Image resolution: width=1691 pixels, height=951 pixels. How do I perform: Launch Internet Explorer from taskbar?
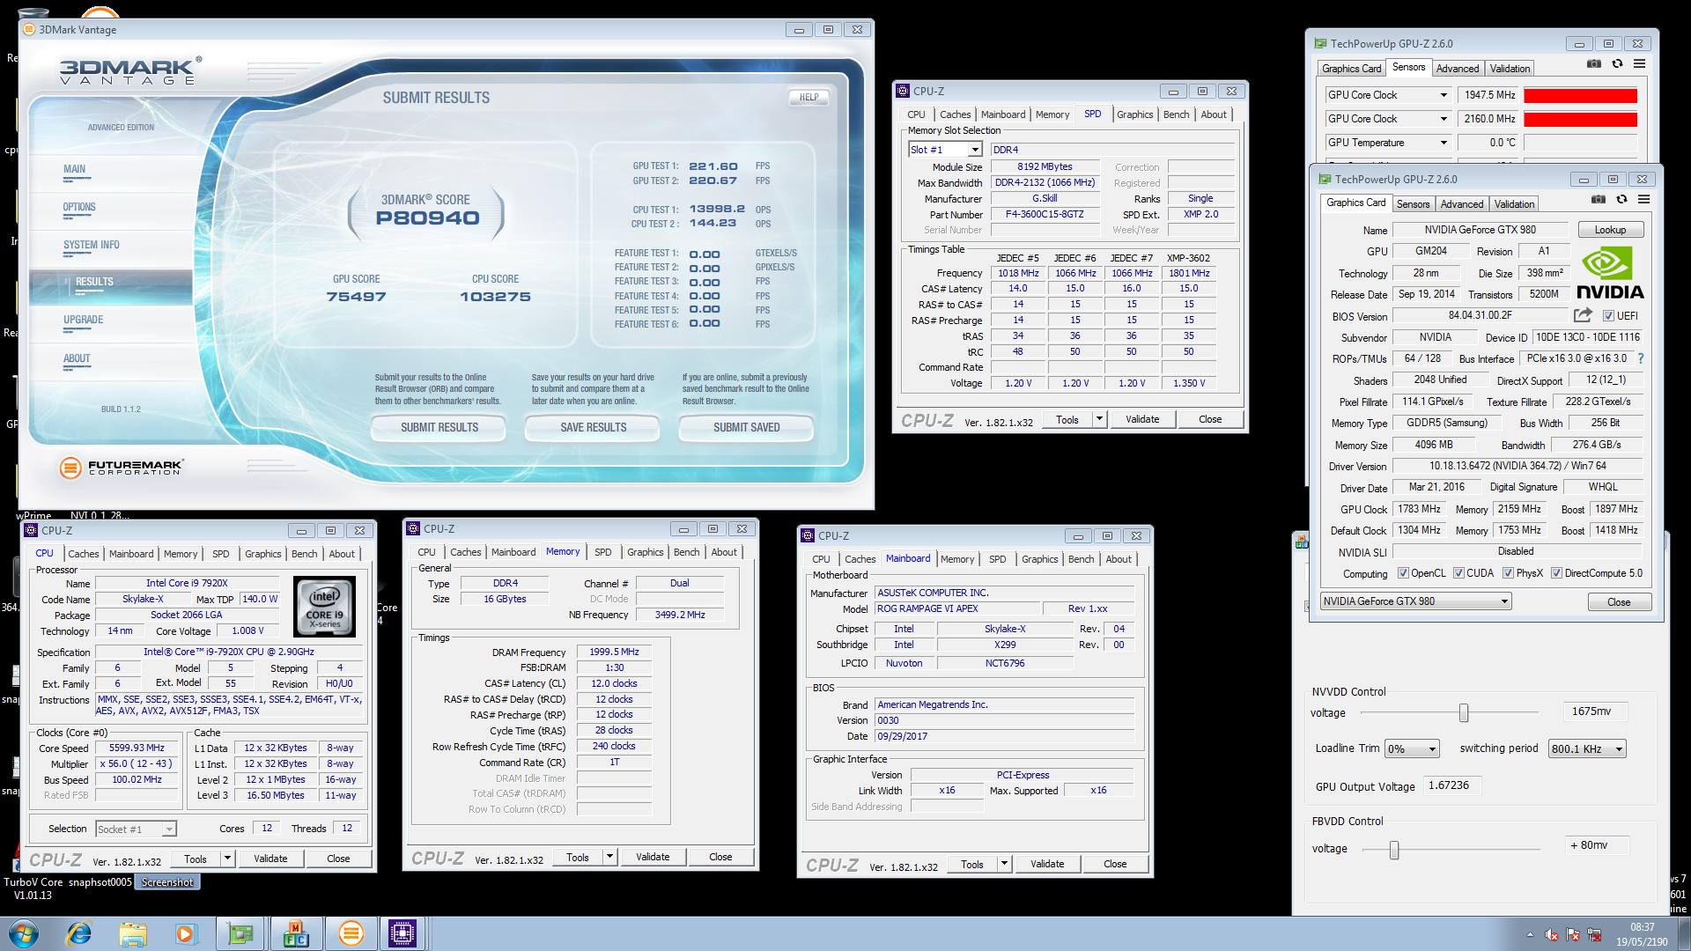79,933
